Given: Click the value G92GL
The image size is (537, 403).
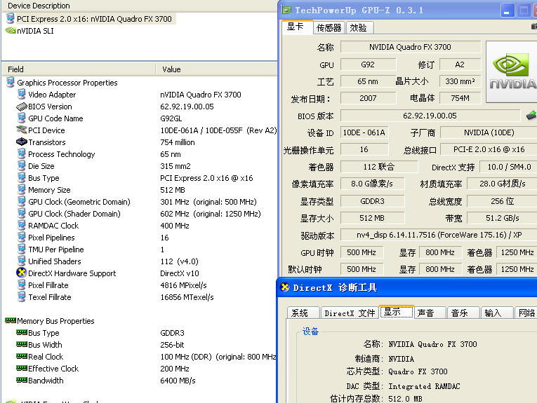Looking at the screenshot, I should (171, 118).
